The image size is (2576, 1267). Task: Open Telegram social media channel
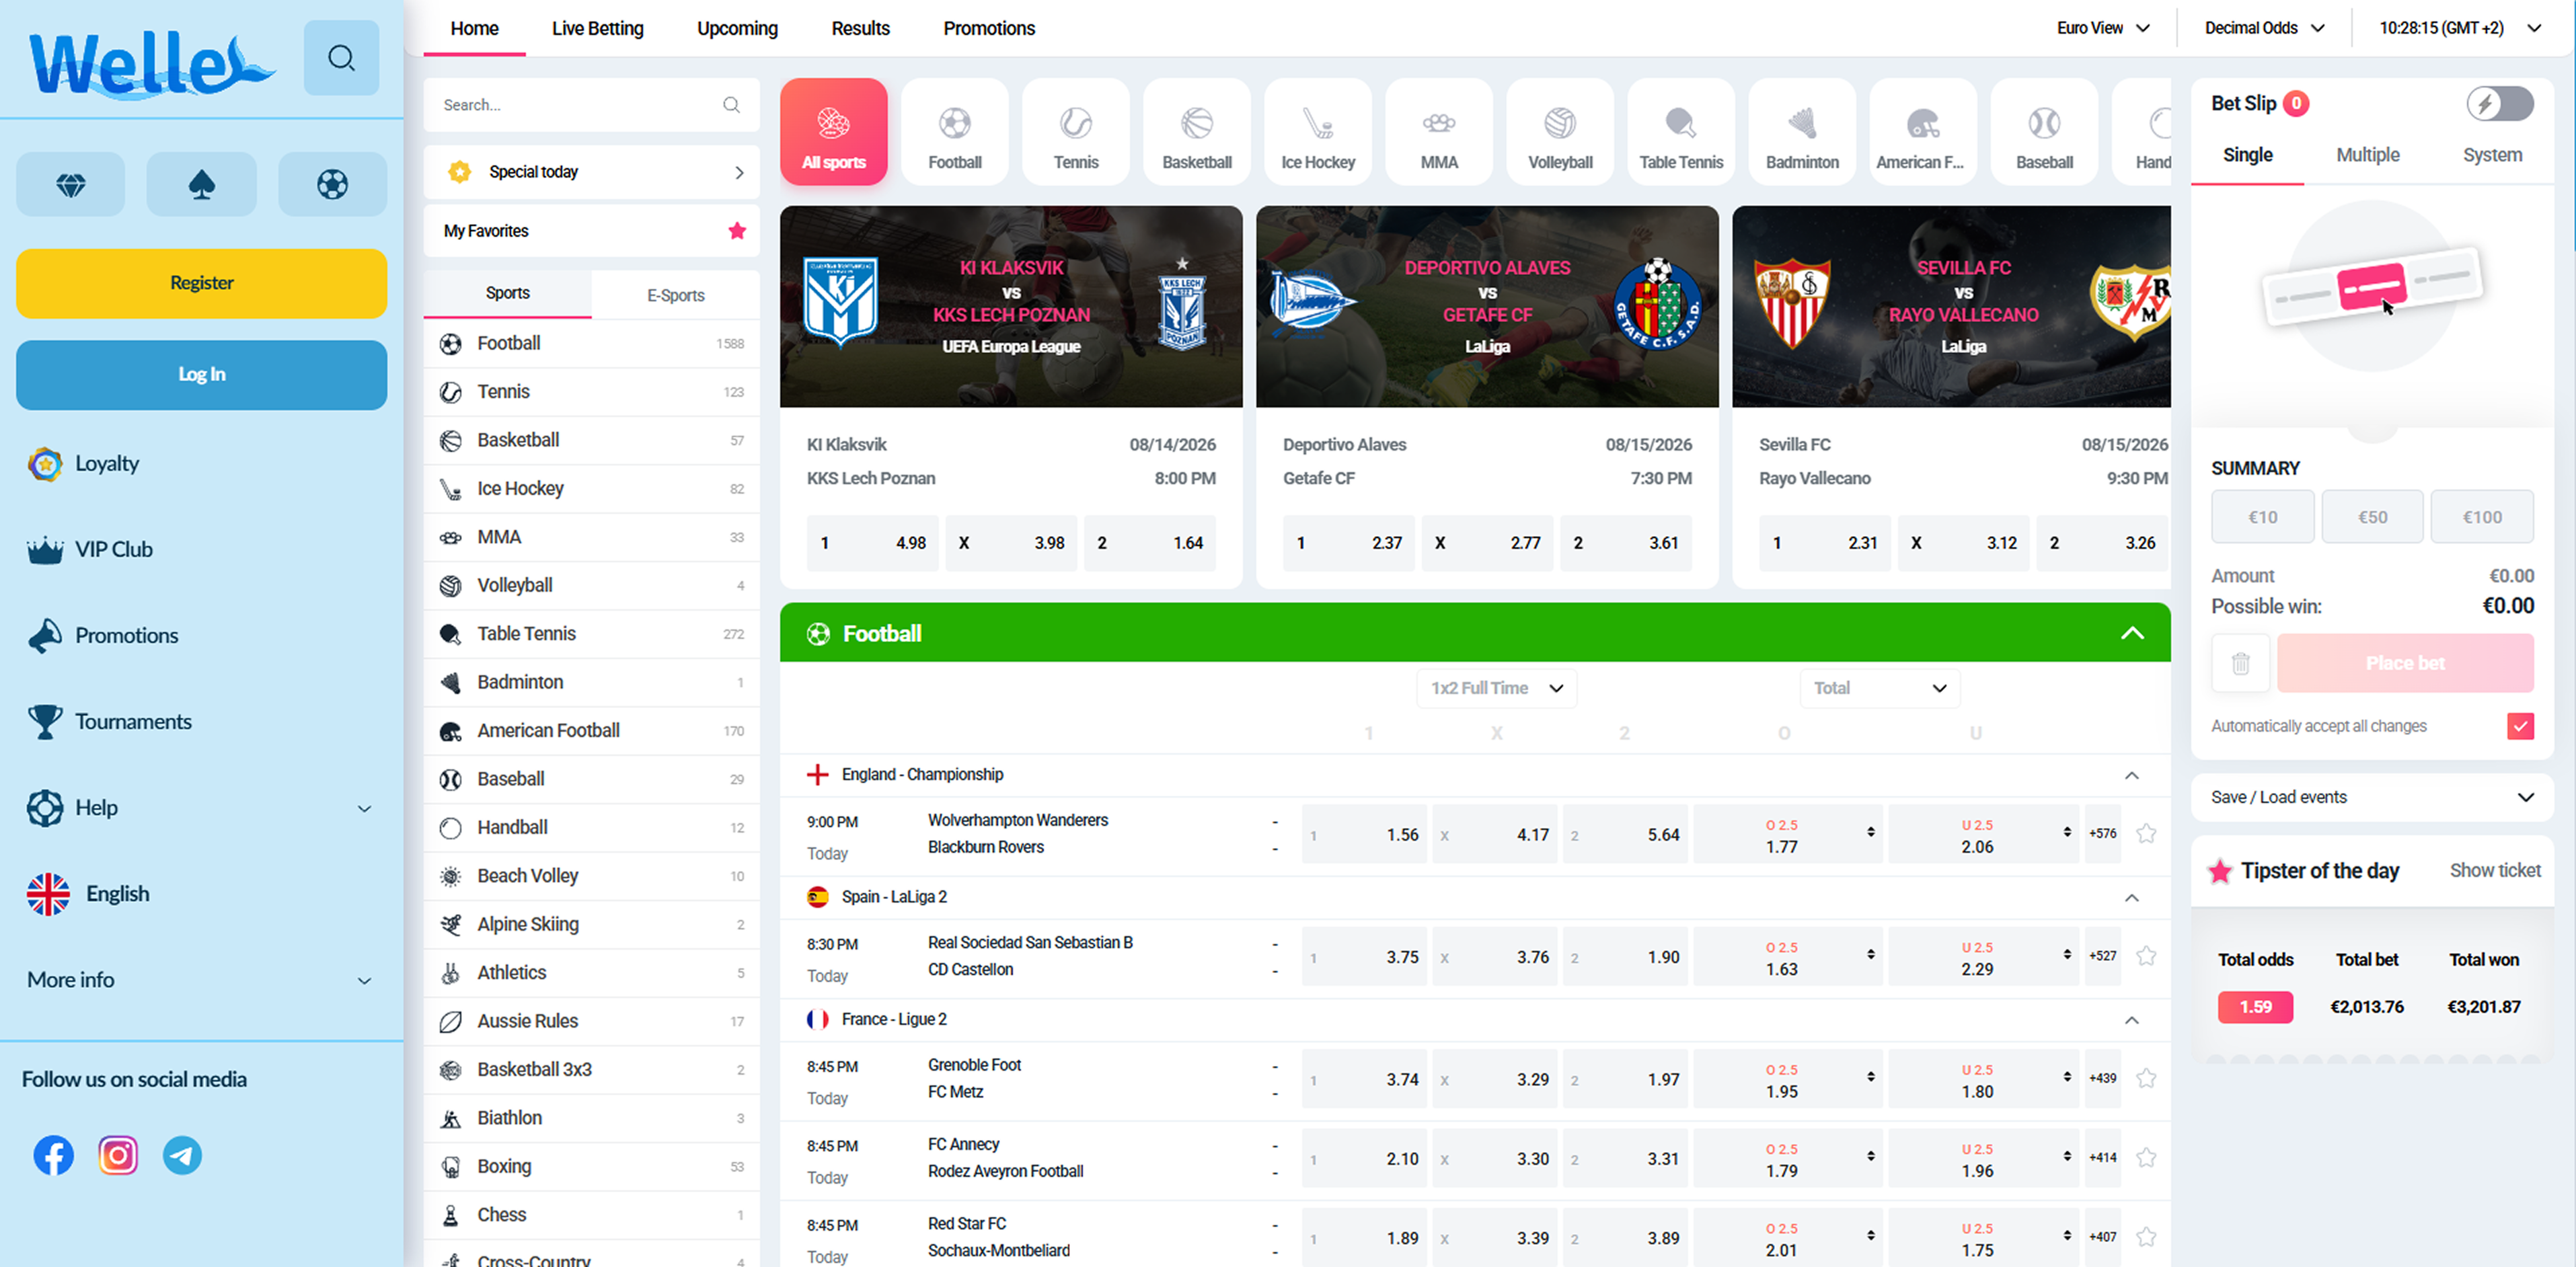point(182,1155)
